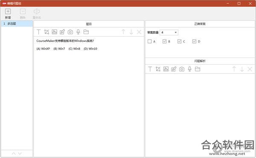256x158 pixels.
Task: Close the question editor window
Action: click(x=250, y=3)
